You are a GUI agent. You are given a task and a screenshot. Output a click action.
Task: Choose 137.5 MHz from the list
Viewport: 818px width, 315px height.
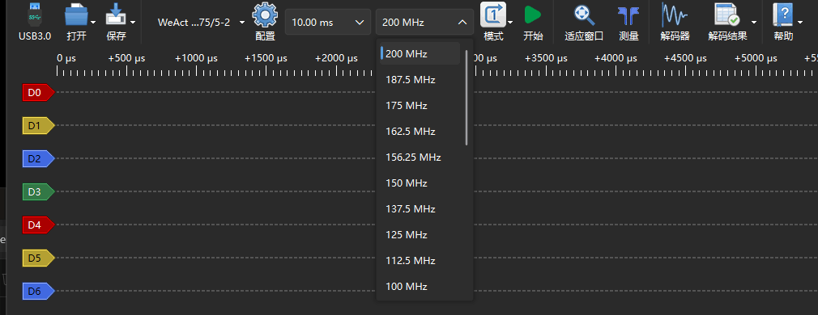[x=420, y=208]
